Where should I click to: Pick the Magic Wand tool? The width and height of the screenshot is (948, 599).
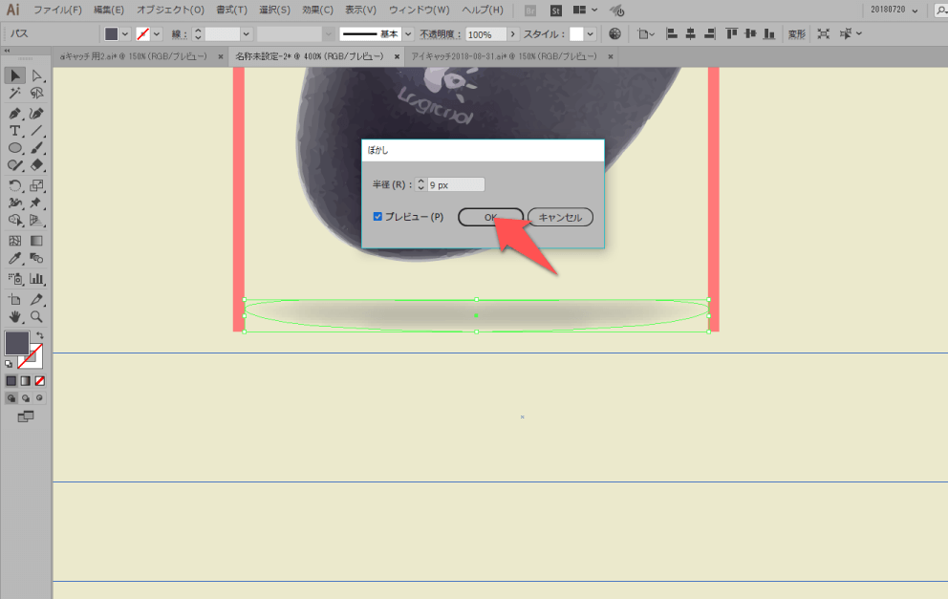point(15,93)
